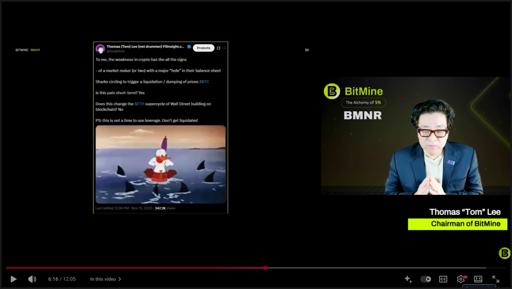
Task: Expand the 'In this video' chapters
Action: (105, 279)
